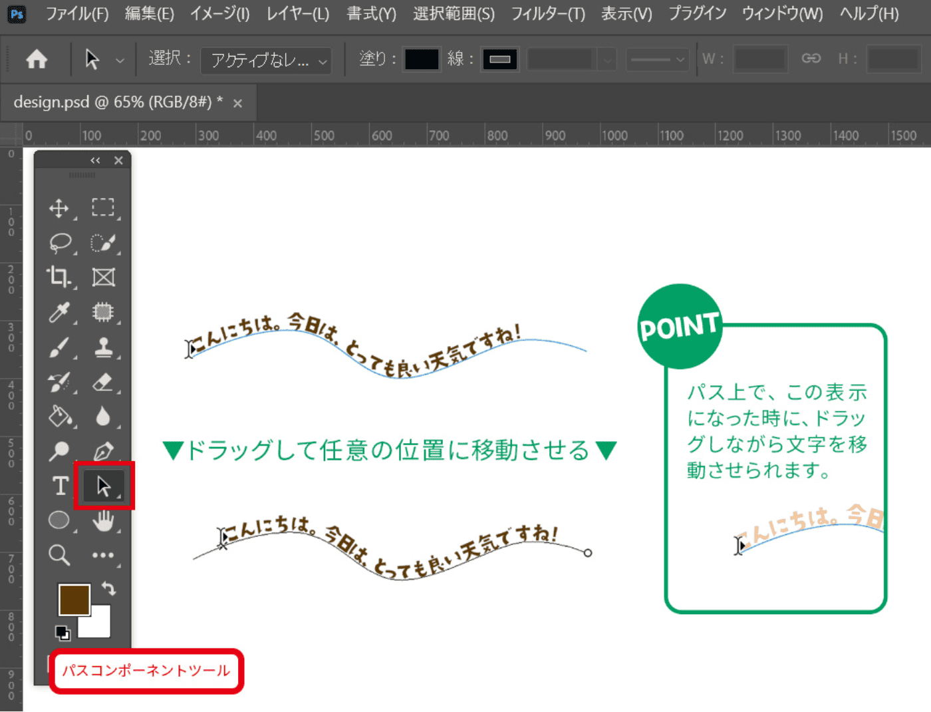This screenshot has height=712, width=931.
Task: Select the Eyedropper tool
Action: [59, 312]
